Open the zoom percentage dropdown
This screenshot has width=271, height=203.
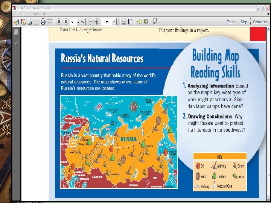(114, 22)
